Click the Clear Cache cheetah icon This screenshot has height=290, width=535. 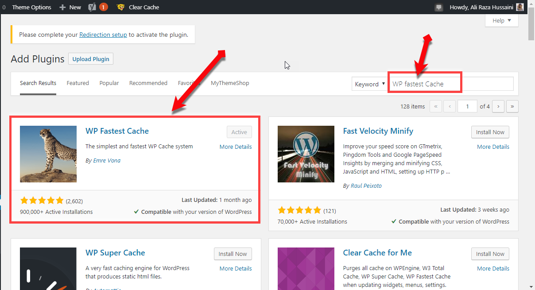click(120, 7)
